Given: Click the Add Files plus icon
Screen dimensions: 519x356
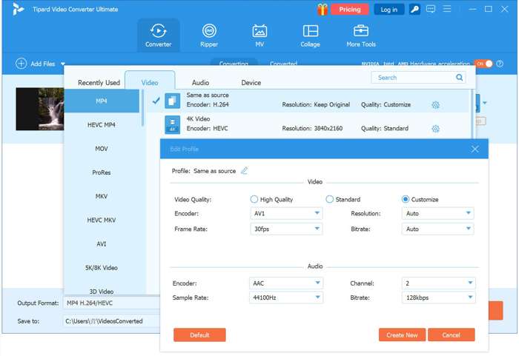Looking at the screenshot, I should [x=21, y=64].
